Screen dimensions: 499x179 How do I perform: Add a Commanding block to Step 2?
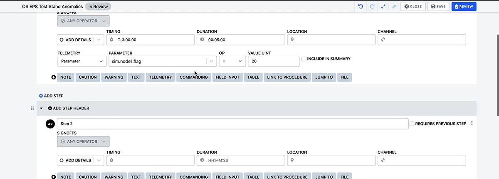(194, 176)
